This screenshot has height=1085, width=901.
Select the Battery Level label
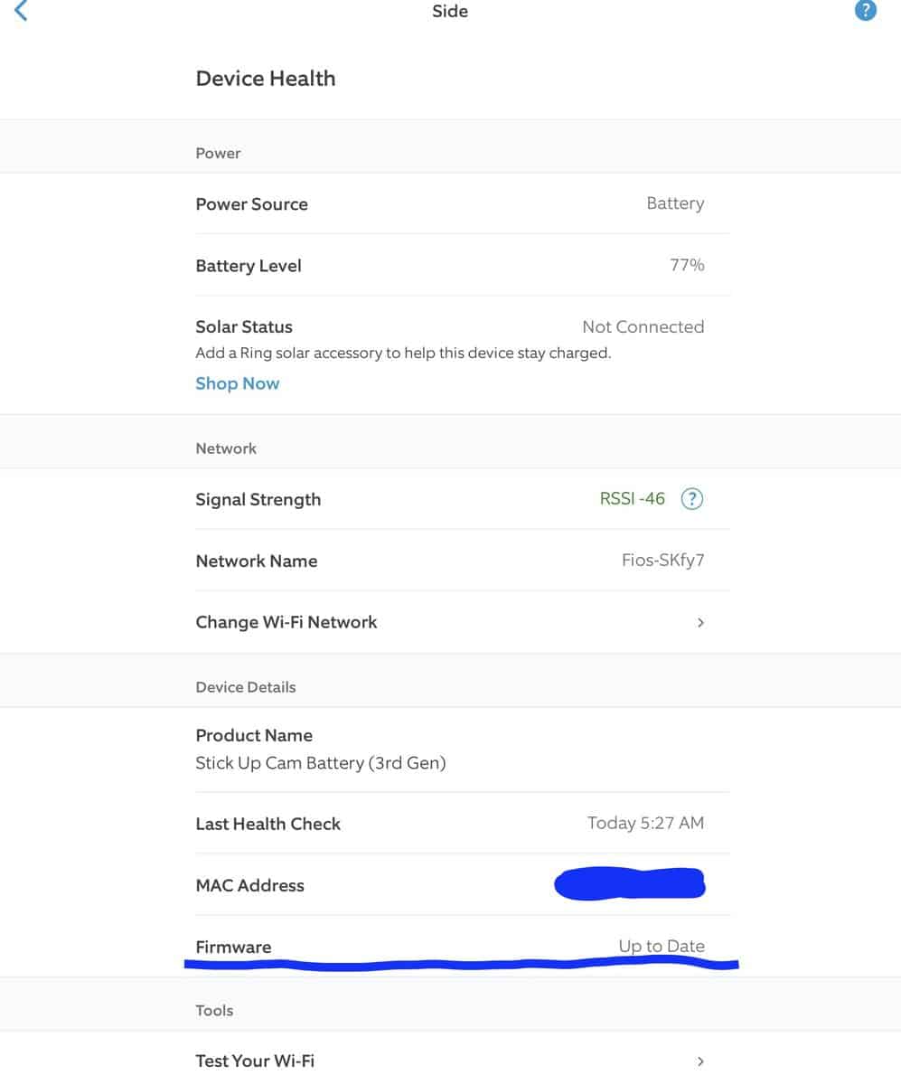[249, 266]
